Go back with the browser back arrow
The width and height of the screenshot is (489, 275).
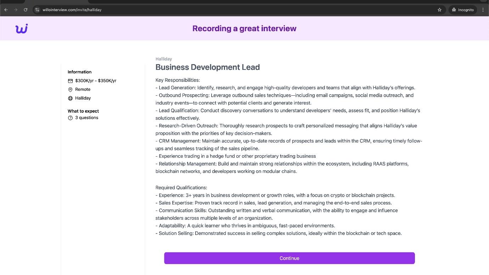(6, 10)
